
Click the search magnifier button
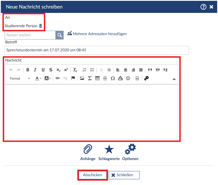click(x=60, y=35)
